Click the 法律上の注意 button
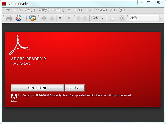 [37, 88]
